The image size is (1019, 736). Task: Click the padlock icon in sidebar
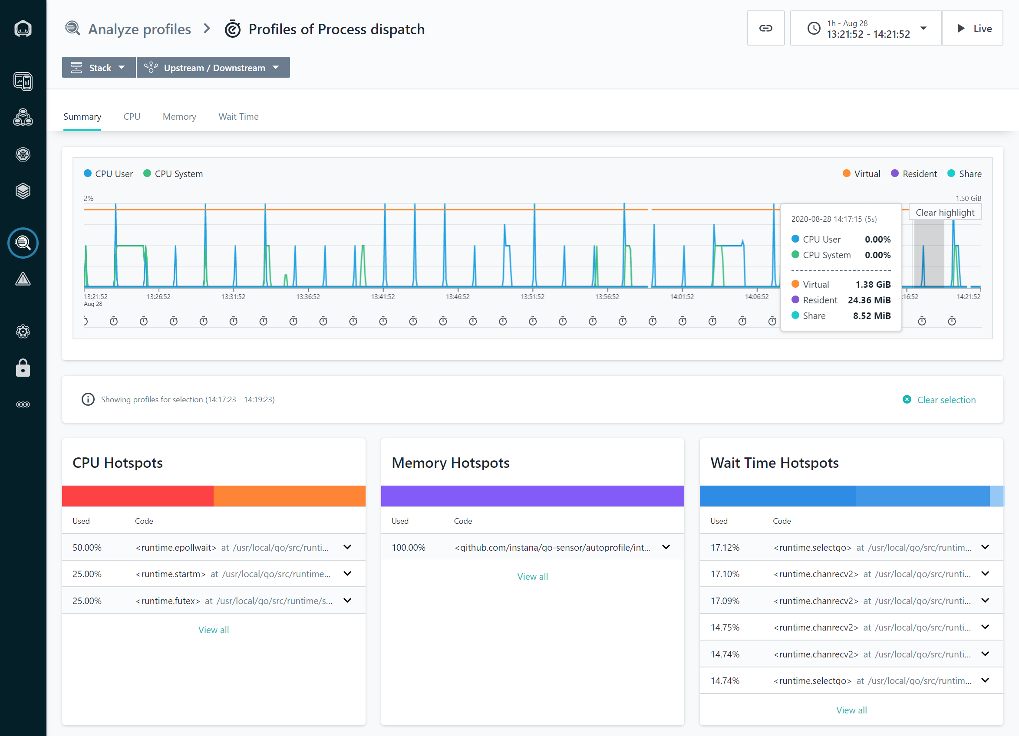click(23, 368)
